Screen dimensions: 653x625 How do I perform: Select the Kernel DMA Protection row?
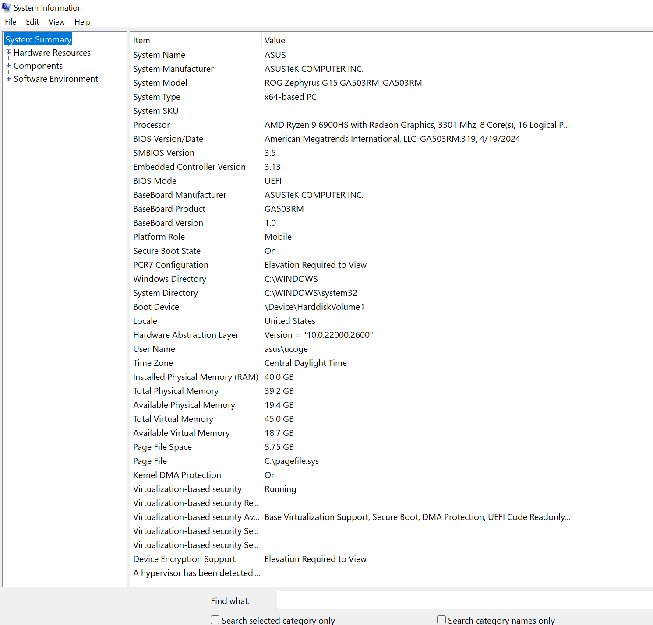pyautogui.click(x=352, y=475)
